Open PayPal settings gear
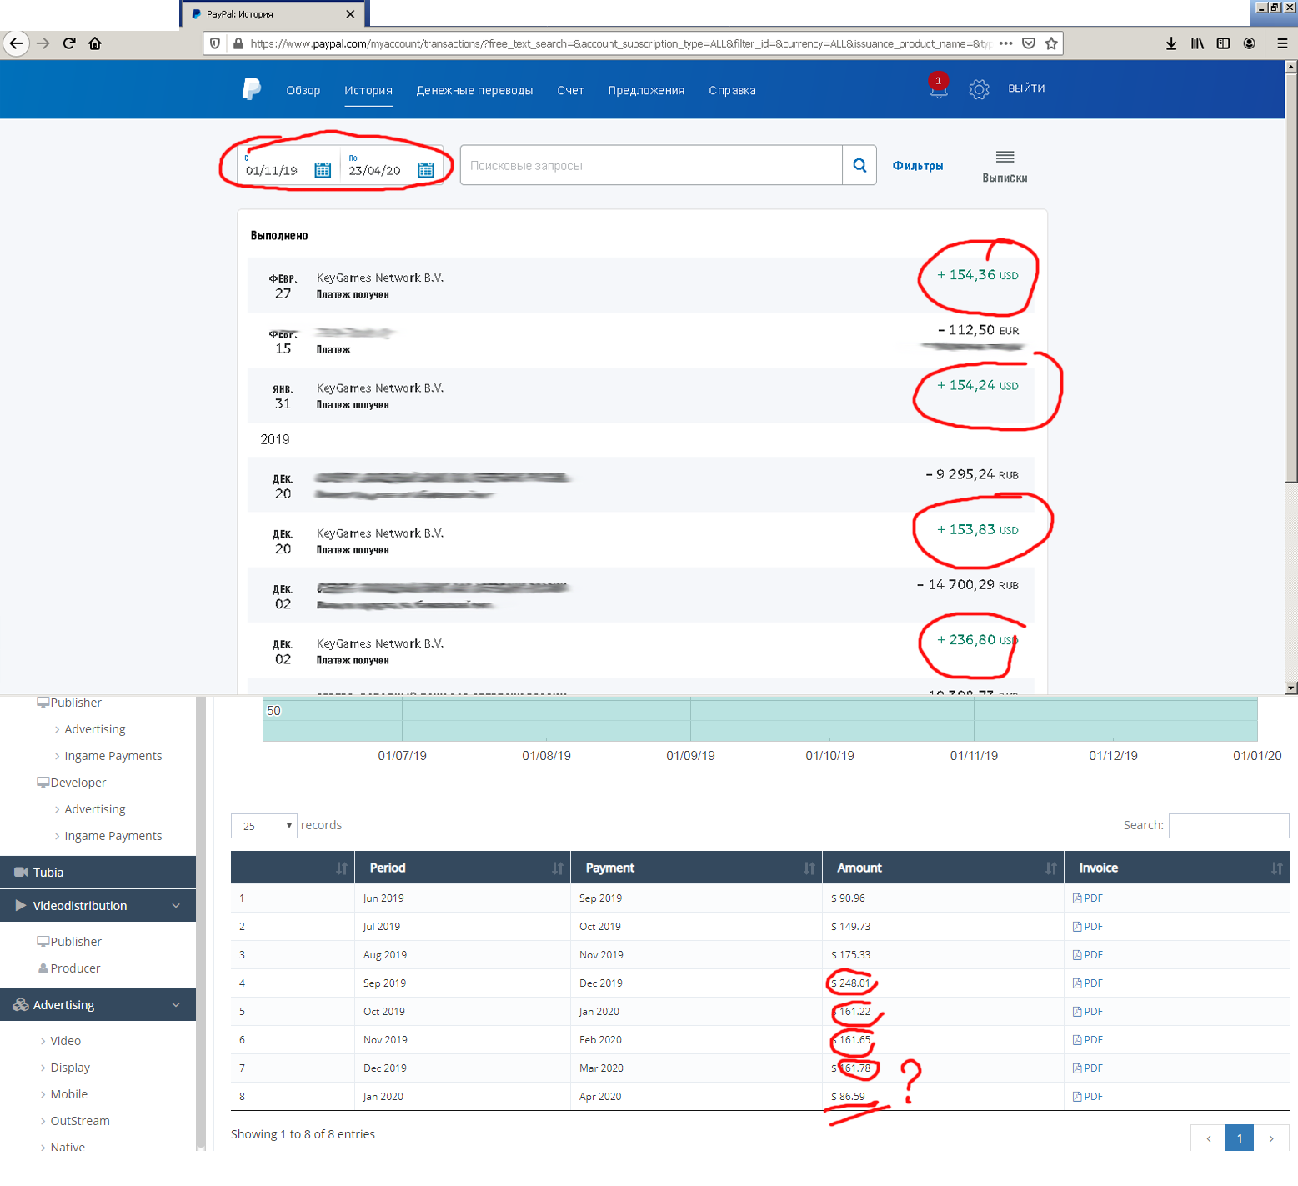1298x1186 pixels. (x=979, y=89)
